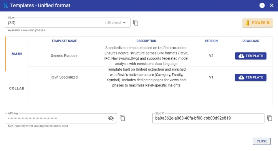The height and width of the screenshot is (151, 278).
Task: Switch to the COLLAB tab
Action: (17, 88)
